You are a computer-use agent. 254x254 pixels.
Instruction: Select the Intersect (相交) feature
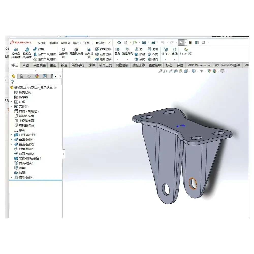(x=153, y=54)
